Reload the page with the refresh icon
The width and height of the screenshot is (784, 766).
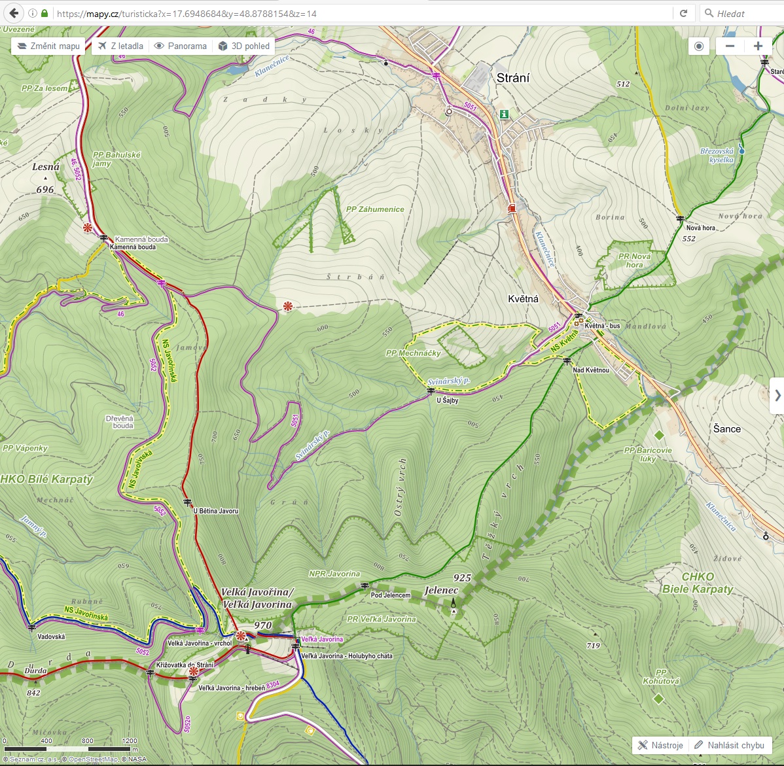(x=683, y=13)
